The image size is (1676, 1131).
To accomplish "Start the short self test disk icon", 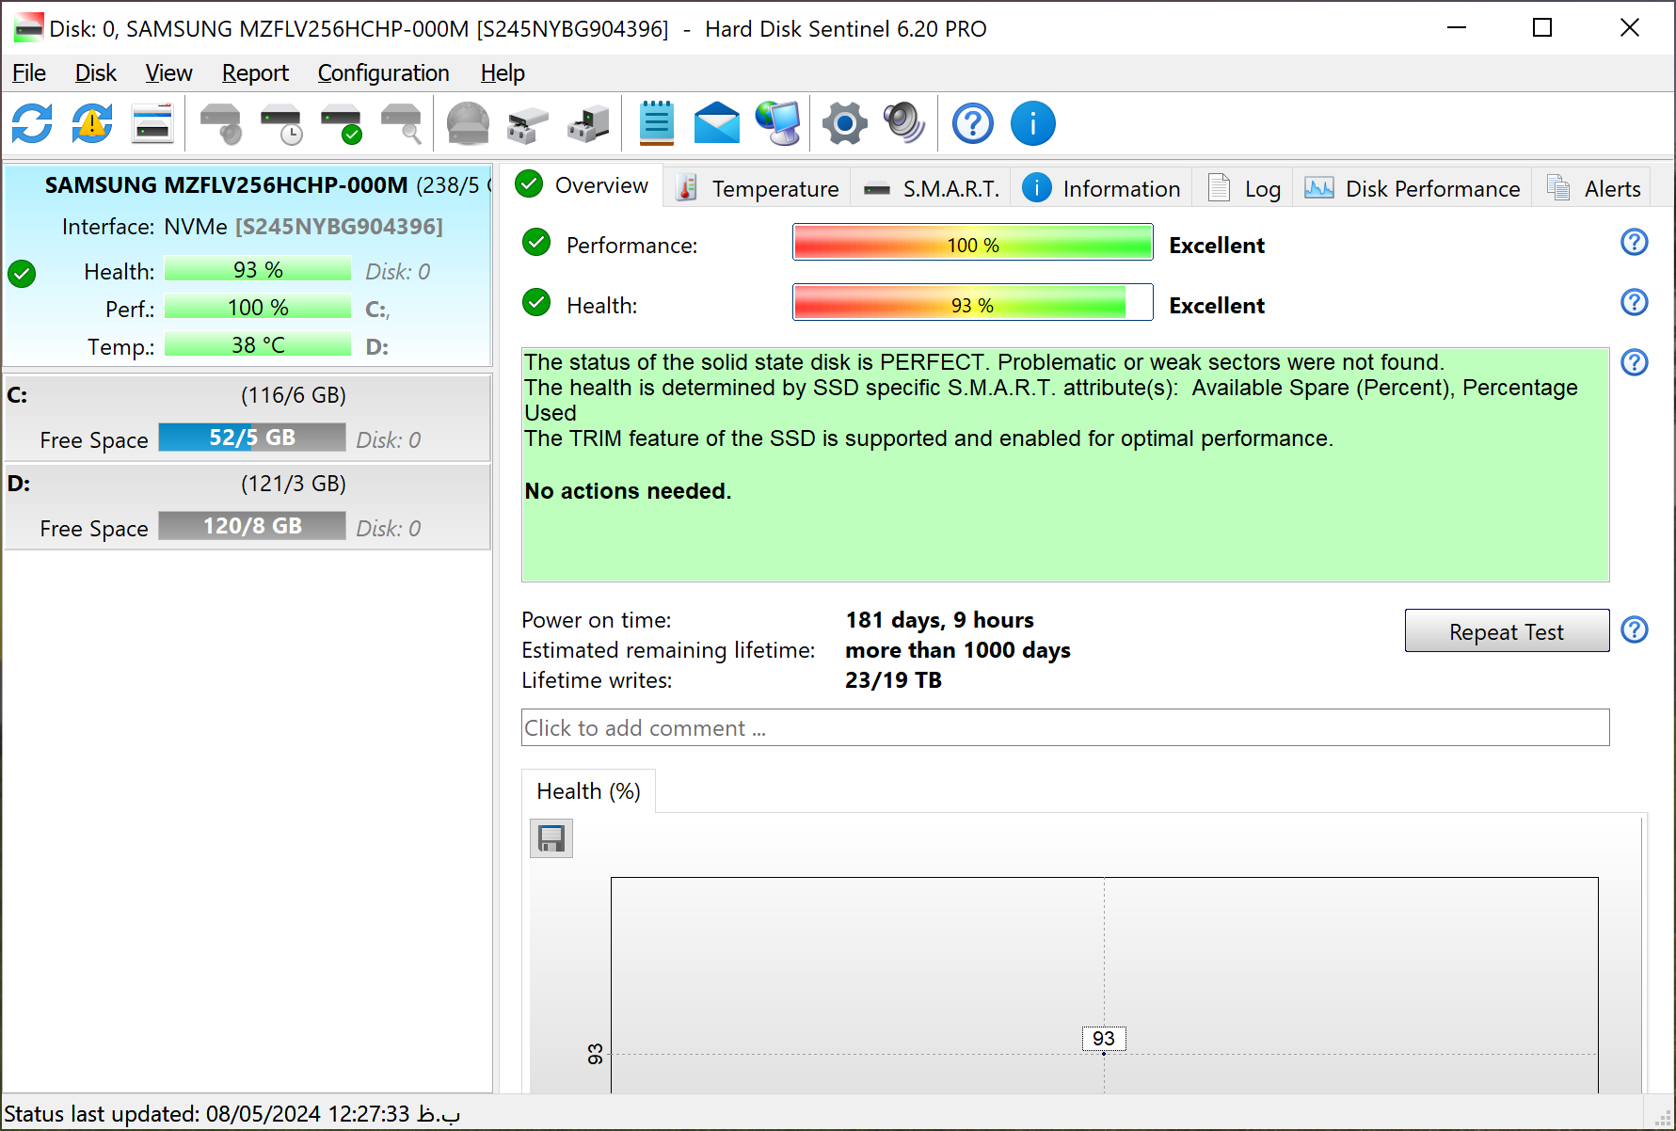I will pos(221,123).
